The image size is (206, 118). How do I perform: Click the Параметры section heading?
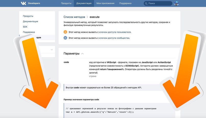(x=71, y=54)
